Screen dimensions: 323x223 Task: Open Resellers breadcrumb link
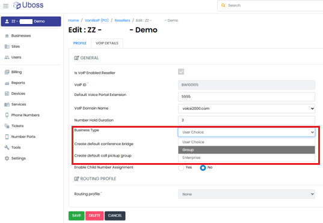[x=122, y=20]
